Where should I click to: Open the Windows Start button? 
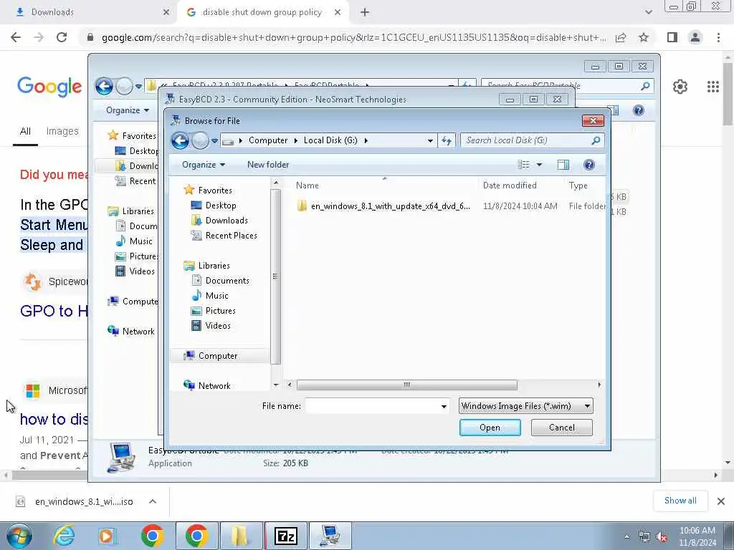pos(19,536)
